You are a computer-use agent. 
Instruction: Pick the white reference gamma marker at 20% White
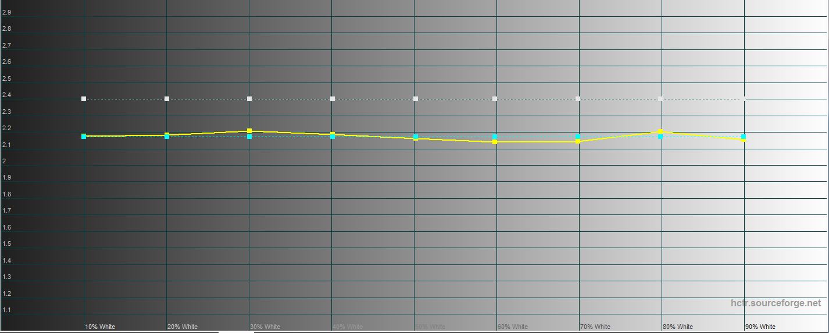(x=167, y=99)
